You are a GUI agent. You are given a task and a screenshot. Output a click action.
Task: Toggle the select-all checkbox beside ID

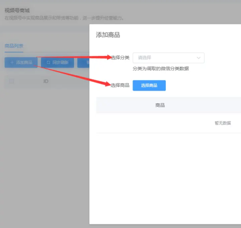pyautogui.click(x=12, y=81)
